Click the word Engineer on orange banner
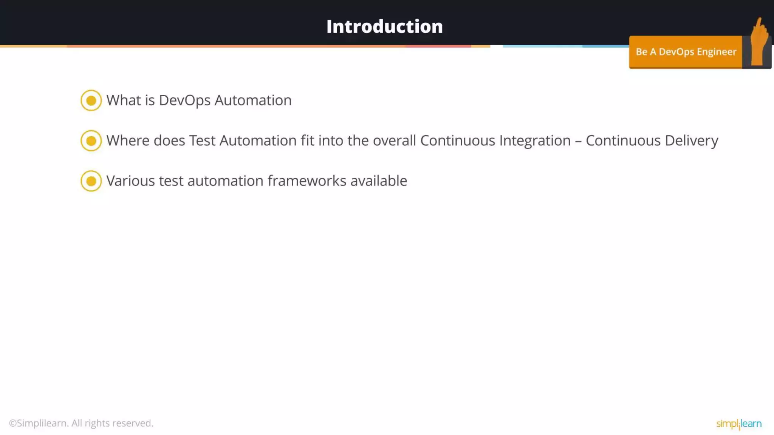The height and width of the screenshot is (435, 774). pyautogui.click(x=717, y=52)
